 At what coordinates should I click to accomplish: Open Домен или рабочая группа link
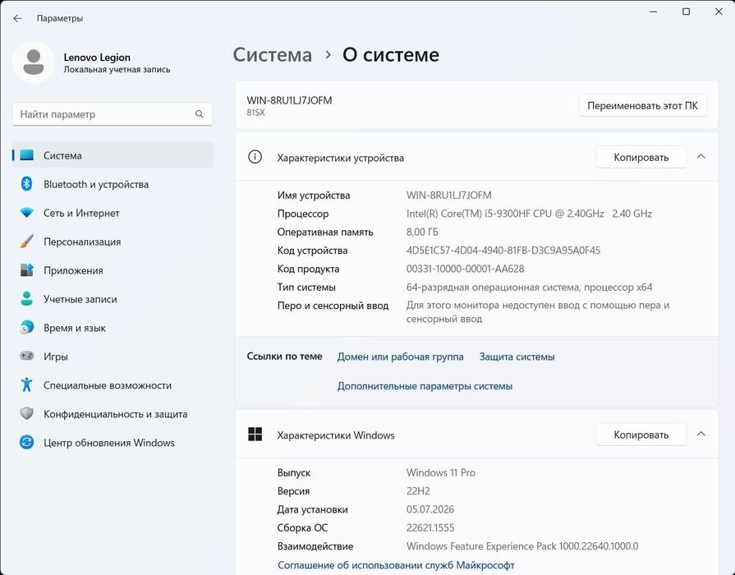400,356
